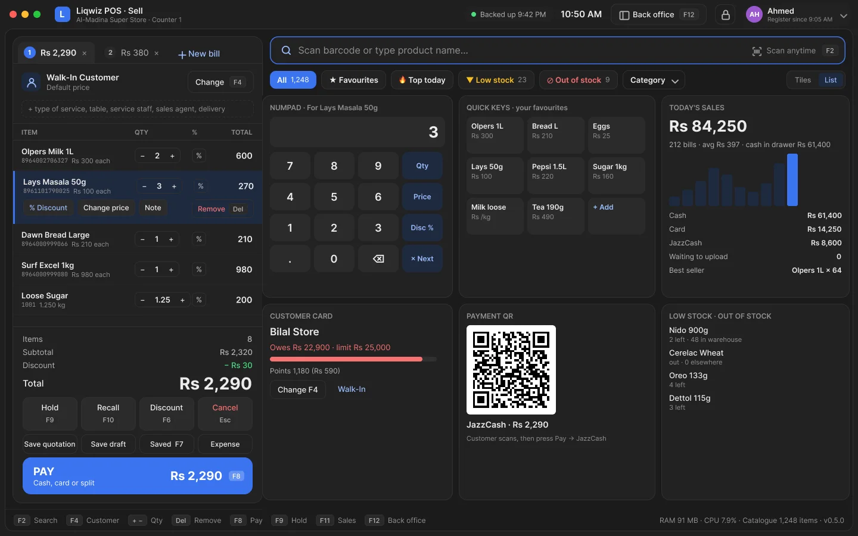Decrease Lays Masala 50g quantity
Image resolution: width=858 pixels, height=536 pixels.
[144, 186]
